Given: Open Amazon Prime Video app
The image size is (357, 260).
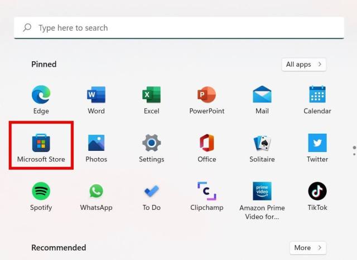Looking at the screenshot, I should point(262,200).
